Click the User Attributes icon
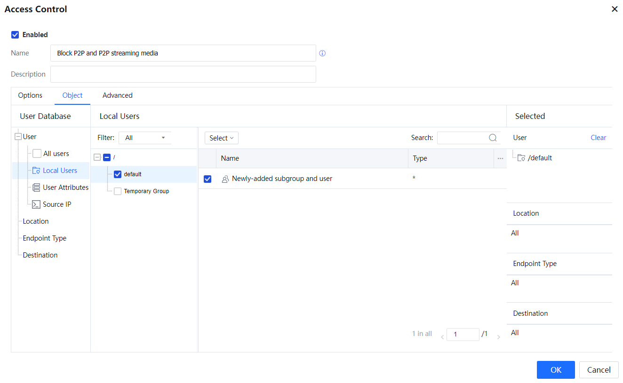This screenshot has width=623, height=383. click(36, 188)
